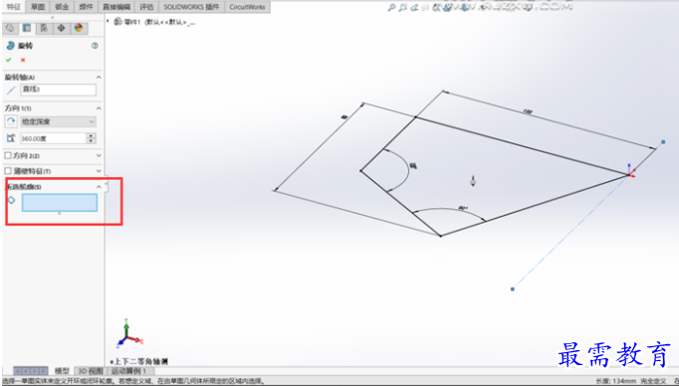The image size is (679, 386).
Task: Click the last motion tab scroll arrow
Action: point(43,371)
